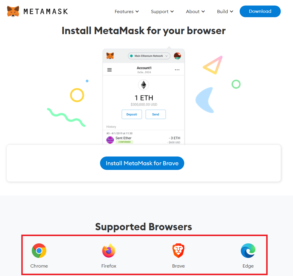Viewport: 293px width, 276px height.
Task: Click the Ethereum diamond icon in the wallet preview
Action: (x=143, y=85)
